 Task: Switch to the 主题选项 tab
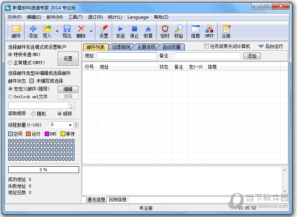pyautogui.click(x=146, y=47)
